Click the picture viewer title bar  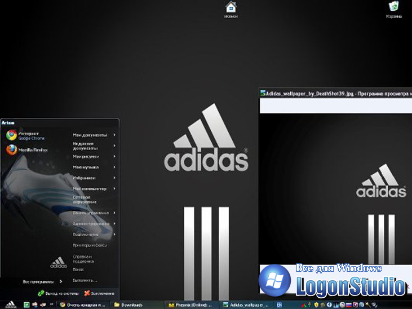pyautogui.click(x=335, y=94)
